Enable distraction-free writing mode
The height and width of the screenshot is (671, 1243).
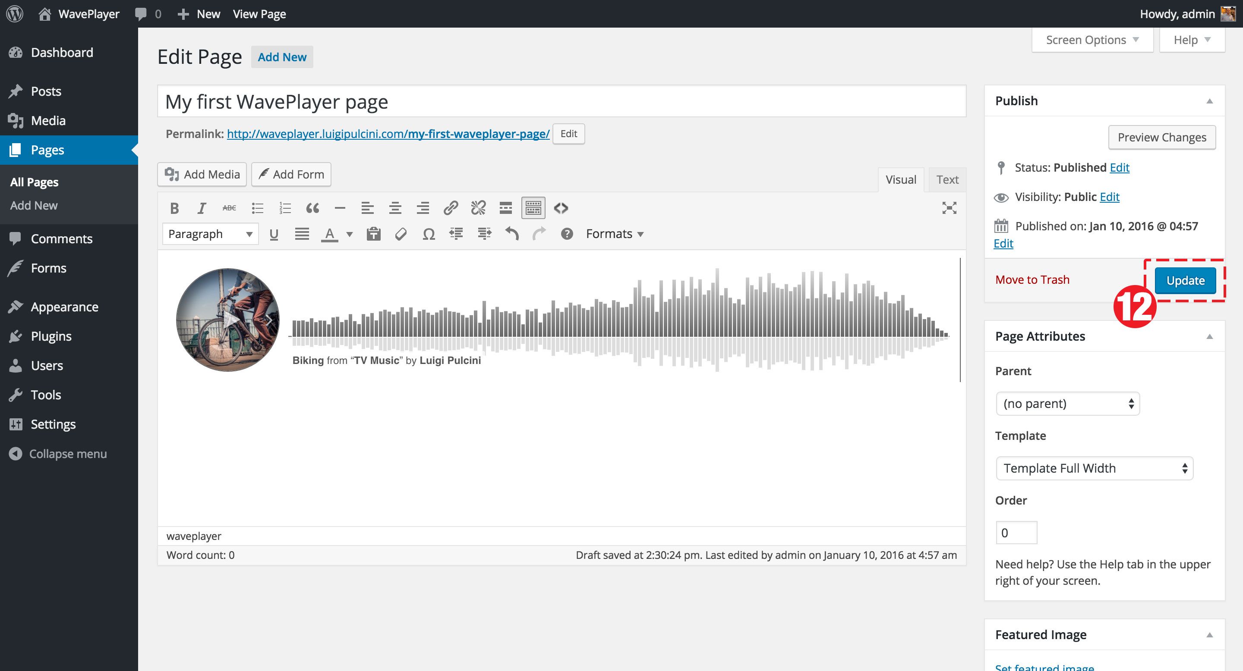tap(949, 208)
